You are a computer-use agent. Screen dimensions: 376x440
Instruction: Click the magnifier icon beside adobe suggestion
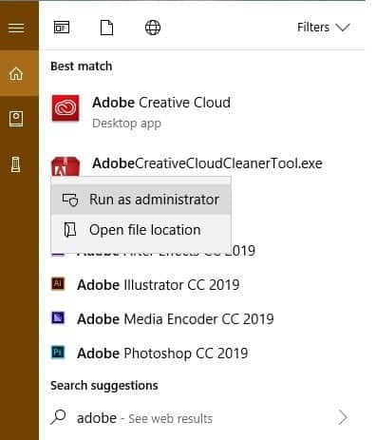(58, 417)
